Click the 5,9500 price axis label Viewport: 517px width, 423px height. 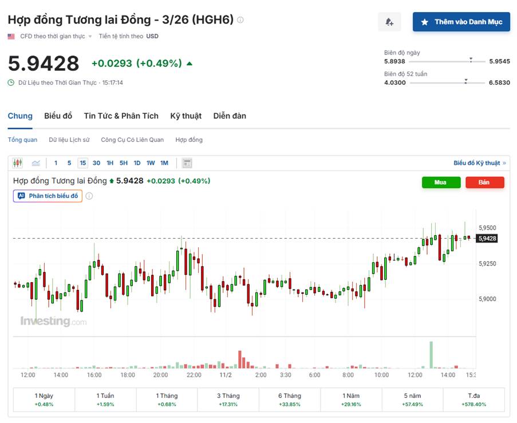click(x=487, y=228)
